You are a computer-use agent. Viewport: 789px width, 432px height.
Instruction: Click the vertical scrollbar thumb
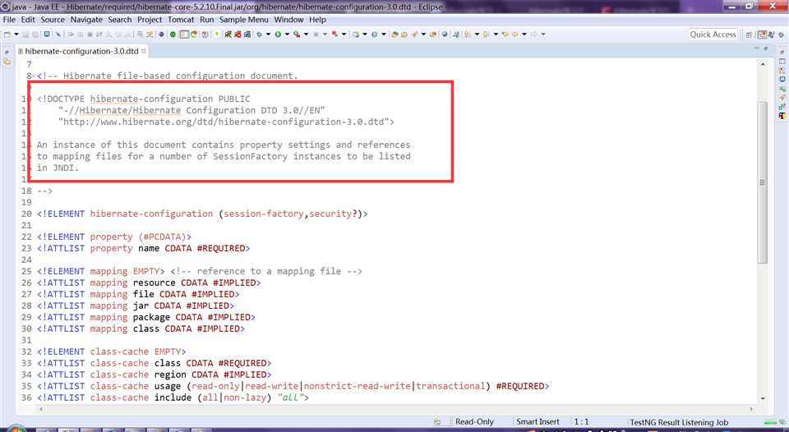[763, 182]
